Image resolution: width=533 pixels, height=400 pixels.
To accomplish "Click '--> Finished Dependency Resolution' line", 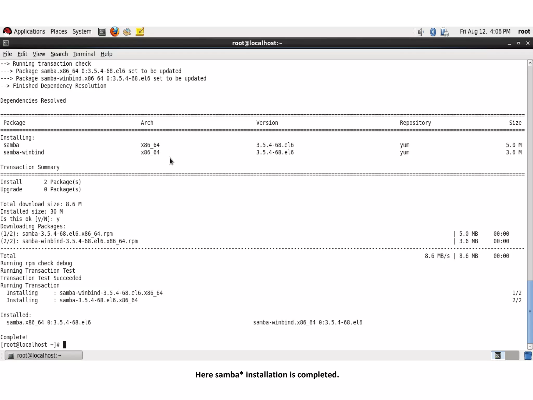I will pyautogui.click(x=53, y=86).
